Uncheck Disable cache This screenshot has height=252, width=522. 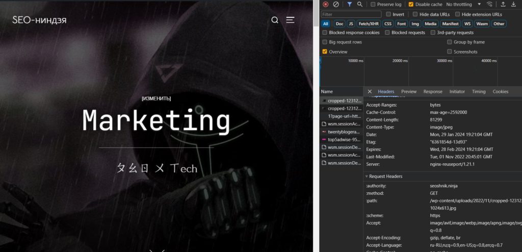coord(411,4)
